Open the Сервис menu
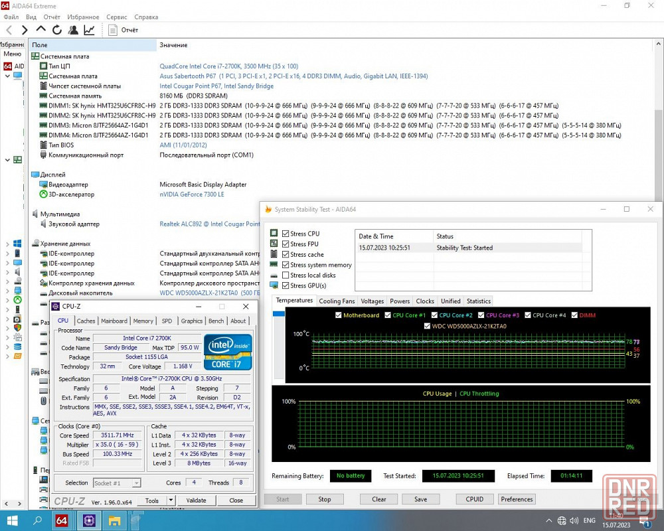 (x=116, y=17)
